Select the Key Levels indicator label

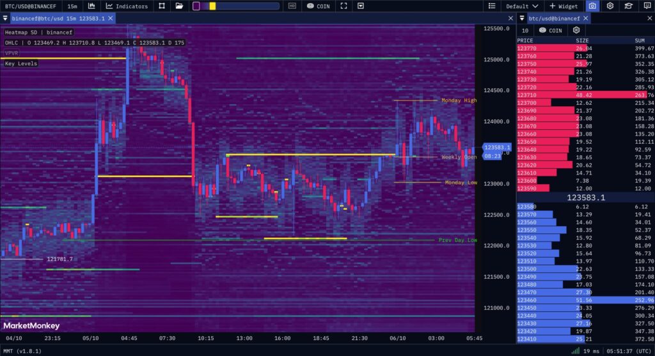(x=21, y=63)
